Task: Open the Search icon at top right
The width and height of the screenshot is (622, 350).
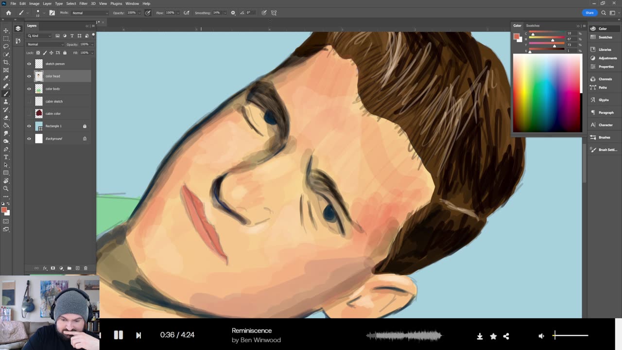Action: (604, 13)
